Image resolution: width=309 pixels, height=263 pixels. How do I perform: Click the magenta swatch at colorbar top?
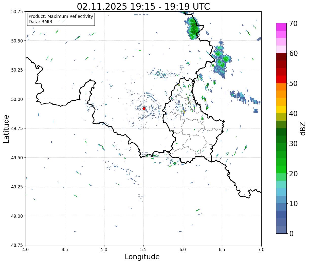[281, 27]
